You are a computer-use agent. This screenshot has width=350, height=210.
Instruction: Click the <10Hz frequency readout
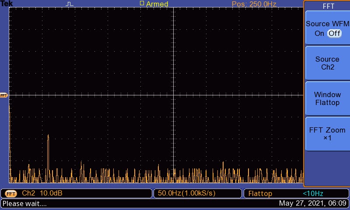pos(312,193)
